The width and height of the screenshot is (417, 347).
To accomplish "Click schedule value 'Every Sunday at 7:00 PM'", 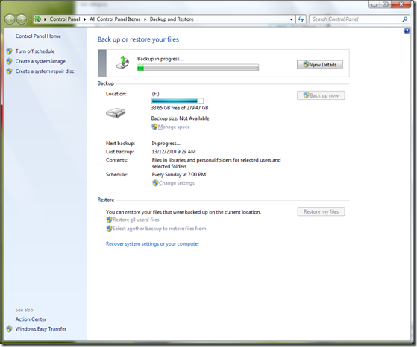I will 179,175.
